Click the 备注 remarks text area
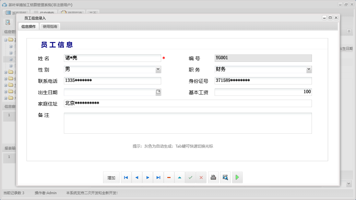 click(188, 123)
